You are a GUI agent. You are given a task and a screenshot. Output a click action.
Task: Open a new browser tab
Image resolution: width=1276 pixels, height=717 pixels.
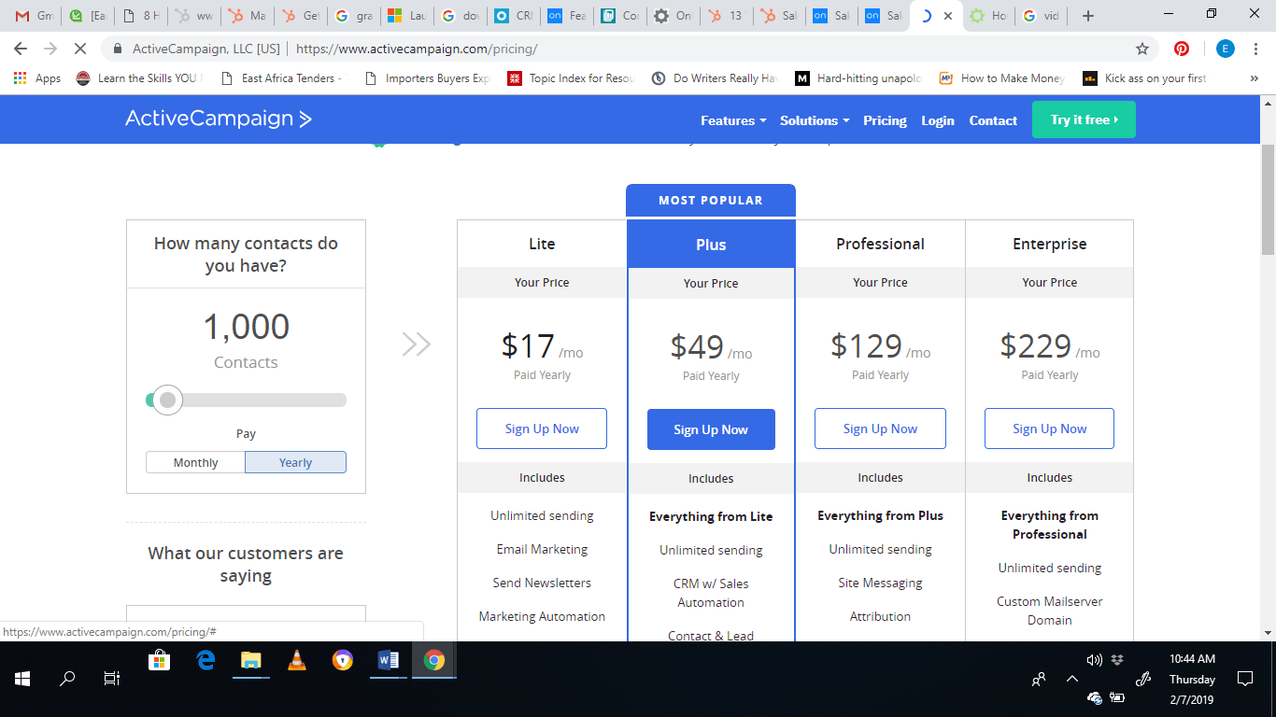click(1087, 16)
